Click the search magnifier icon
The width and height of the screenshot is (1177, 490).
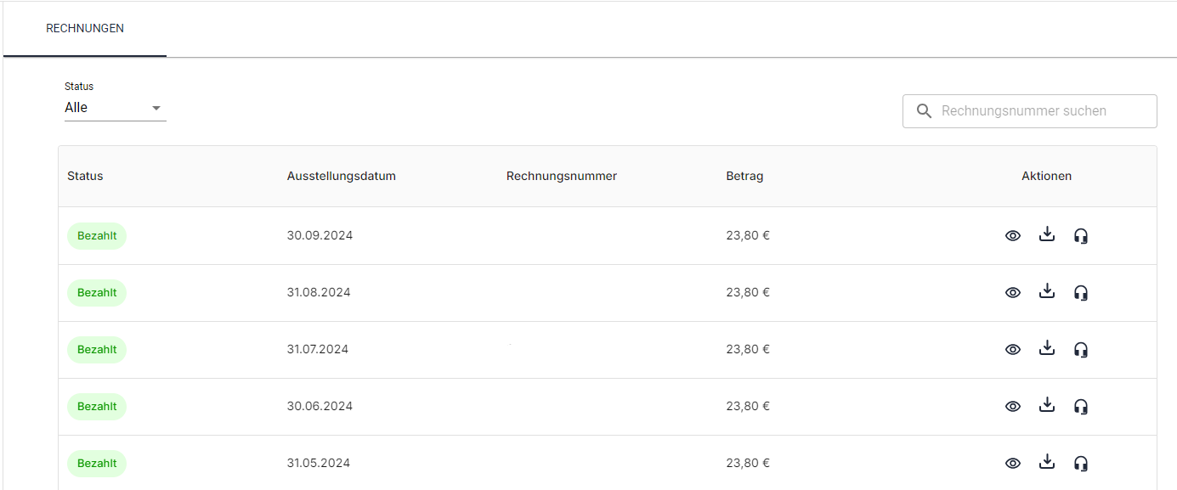click(x=925, y=111)
